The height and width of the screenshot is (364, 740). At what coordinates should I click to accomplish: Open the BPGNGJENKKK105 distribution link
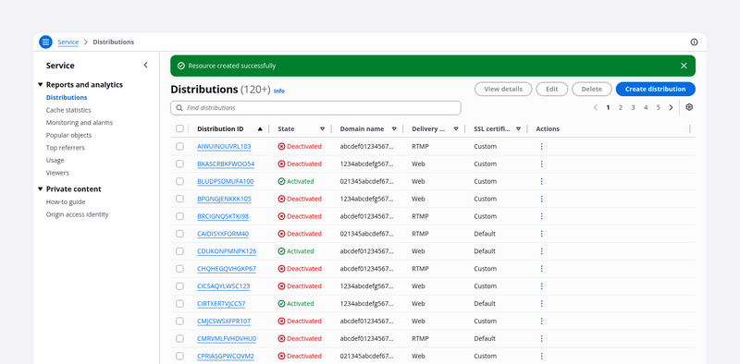point(224,199)
